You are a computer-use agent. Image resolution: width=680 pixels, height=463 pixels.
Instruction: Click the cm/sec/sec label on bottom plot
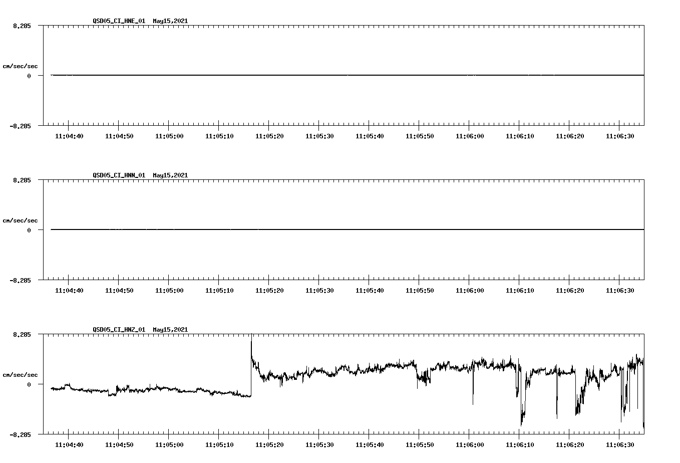(x=21, y=374)
